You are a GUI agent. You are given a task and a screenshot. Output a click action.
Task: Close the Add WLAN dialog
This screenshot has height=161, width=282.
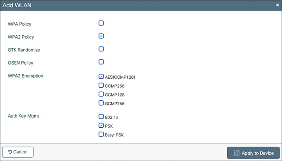coord(278,4)
